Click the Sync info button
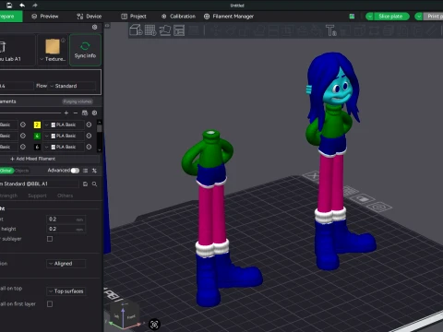This screenshot has width=443, height=332. click(x=85, y=50)
